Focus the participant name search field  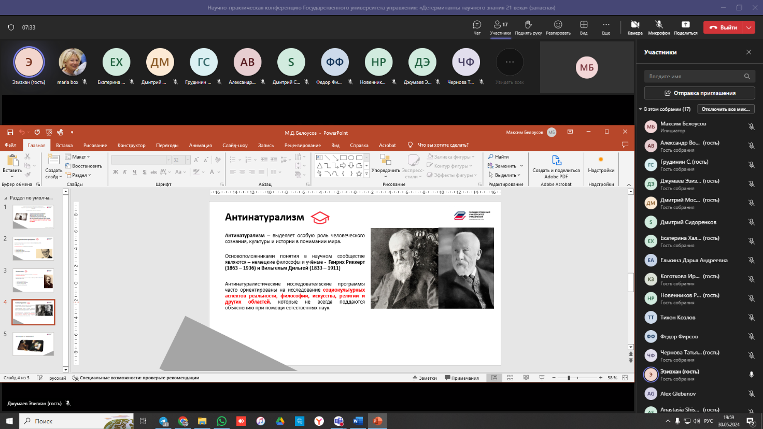pos(699,76)
